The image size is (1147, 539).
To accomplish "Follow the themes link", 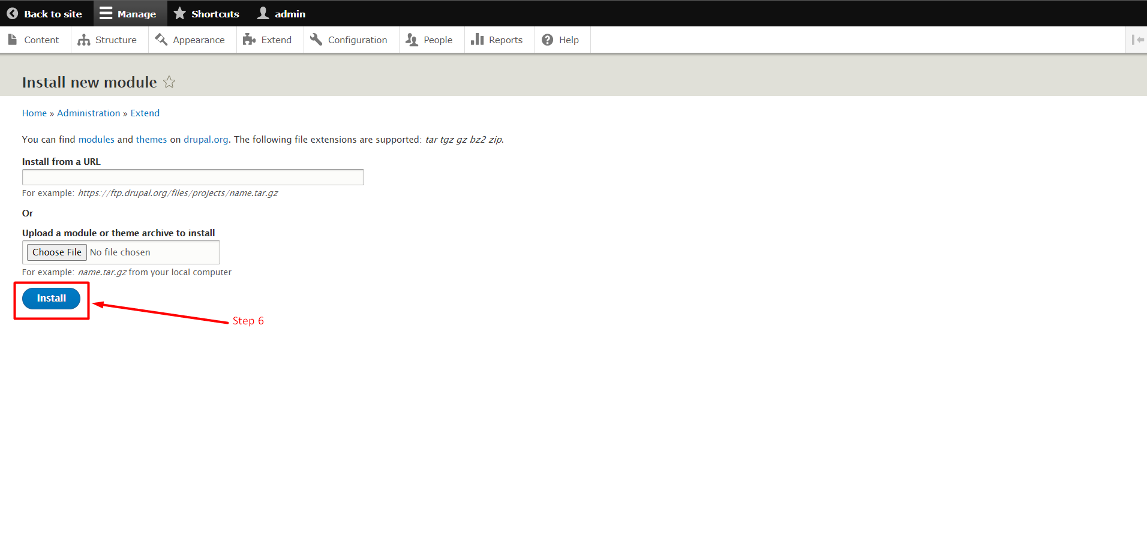I will [x=151, y=140].
